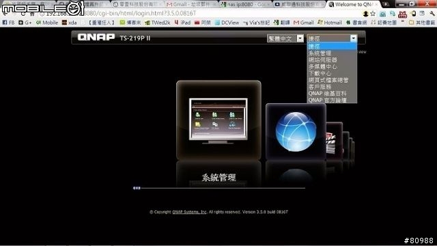Open the iPad bookmark
The height and width of the screenshot is (246, 437).
coord(182,23)
